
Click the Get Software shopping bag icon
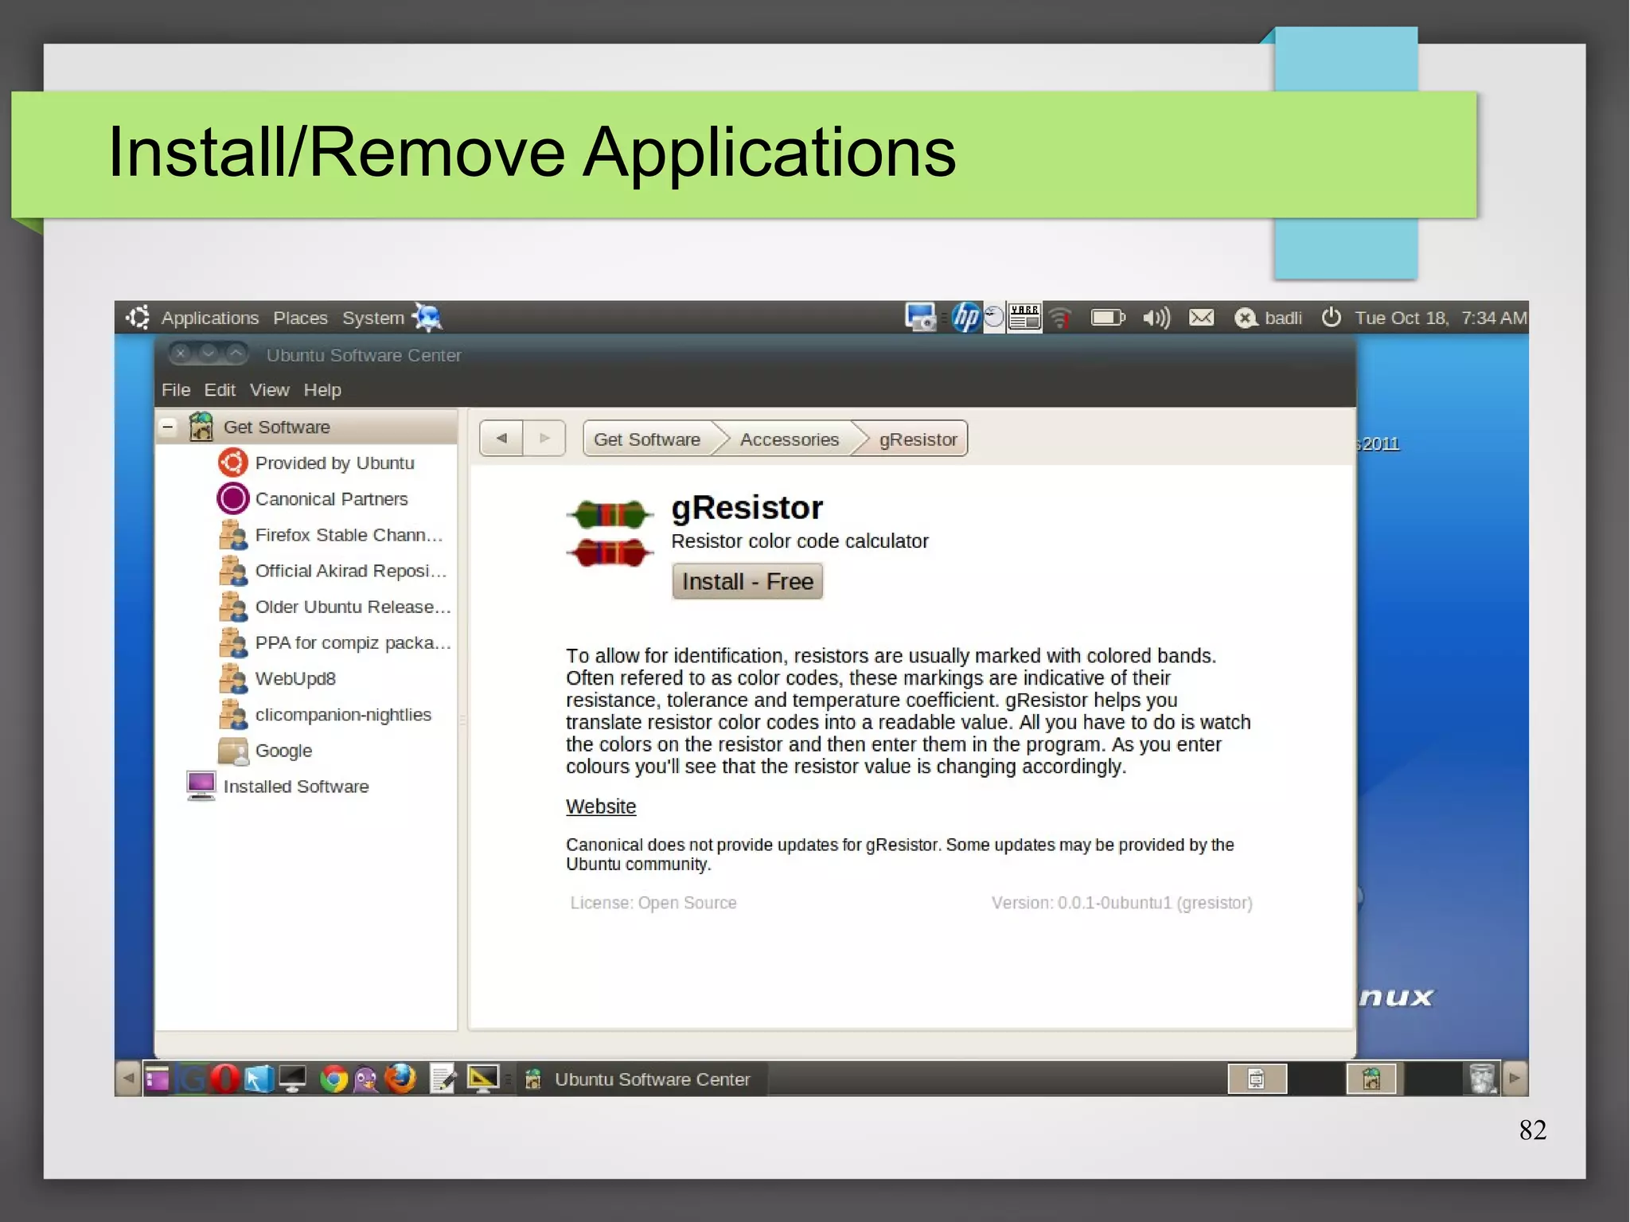coord(201,427)
